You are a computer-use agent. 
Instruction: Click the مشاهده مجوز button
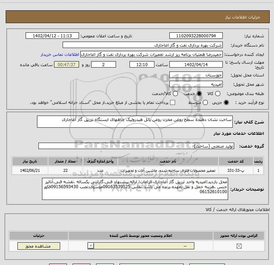coord(39,246)
